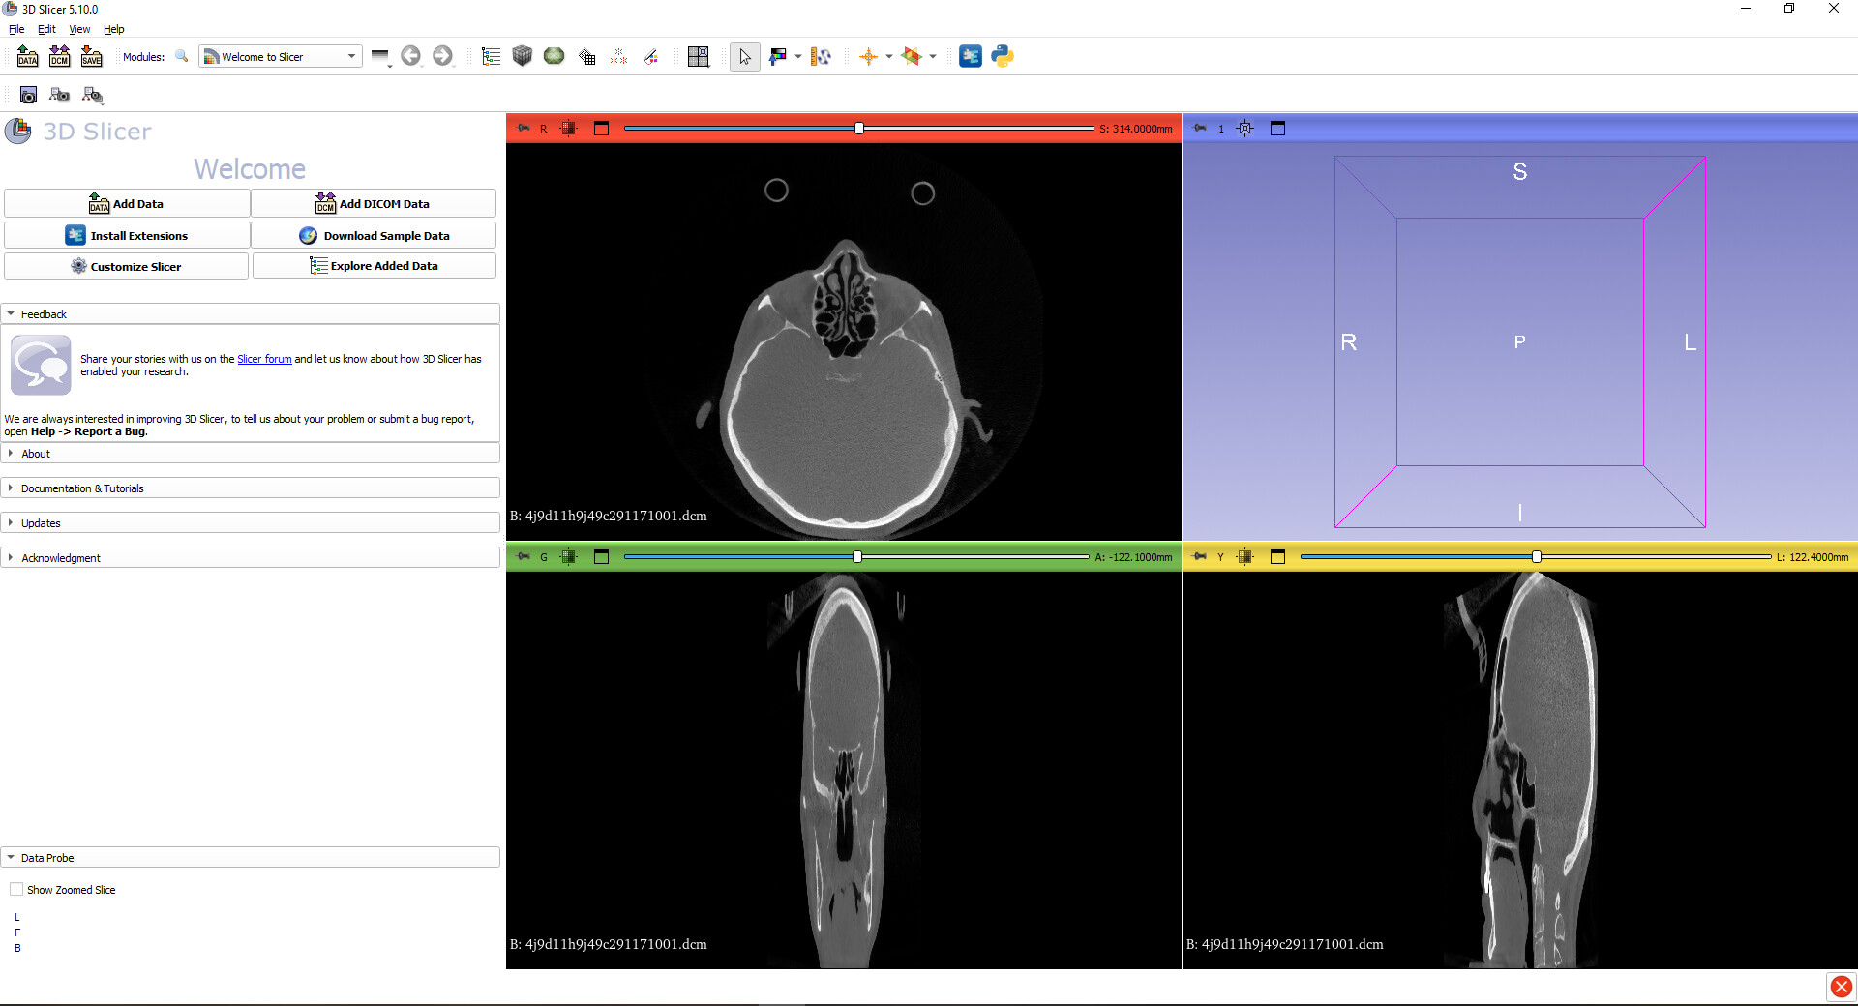Open the Markups module icon
This screenshot has width=1858, height=1006.
pyautogui.click(x=618, y=56)
